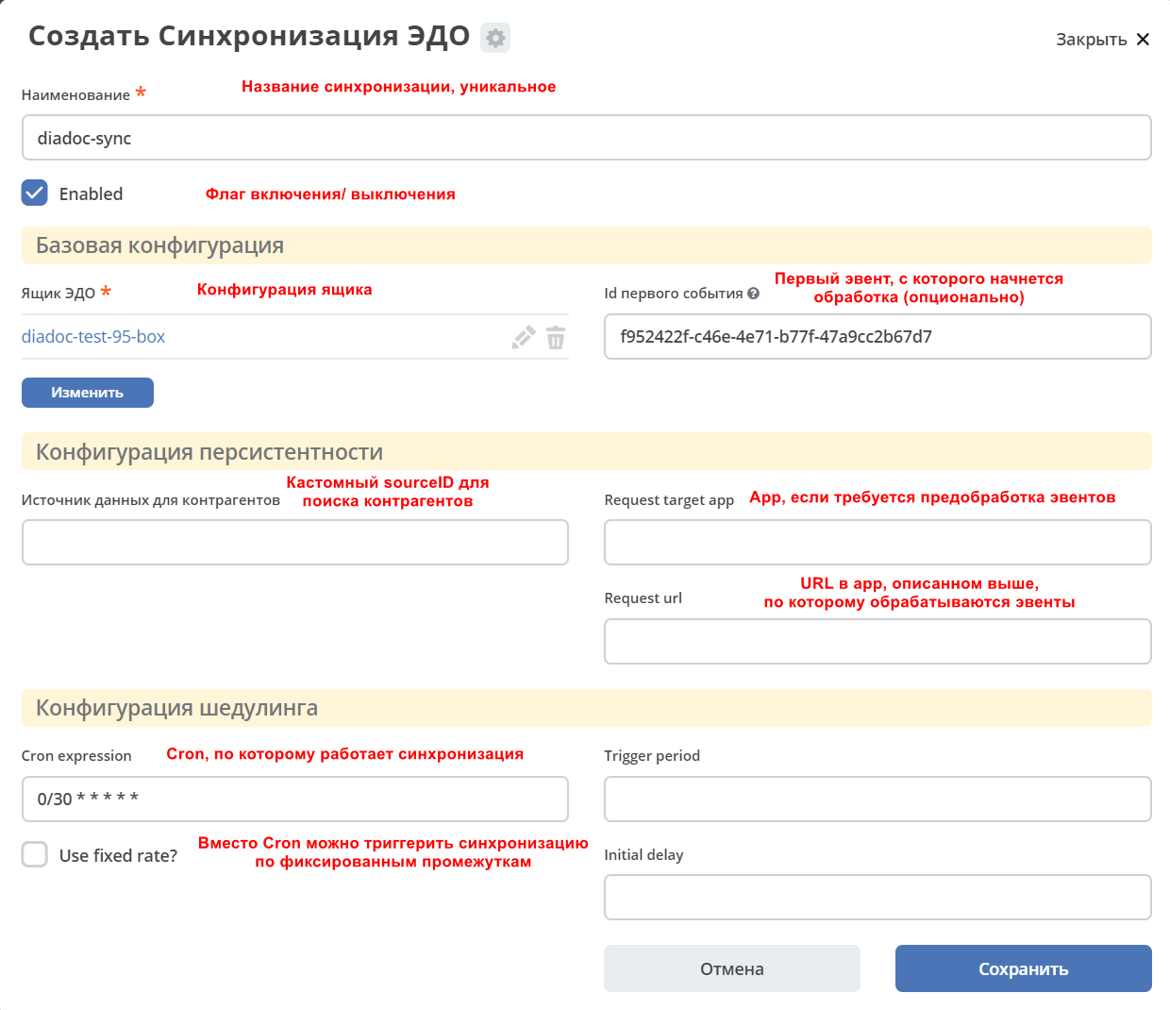The height and width of the screenshot is (1010, 1170).
Task: Click the Ящик ЭДО field label
Action: [58, 294]
